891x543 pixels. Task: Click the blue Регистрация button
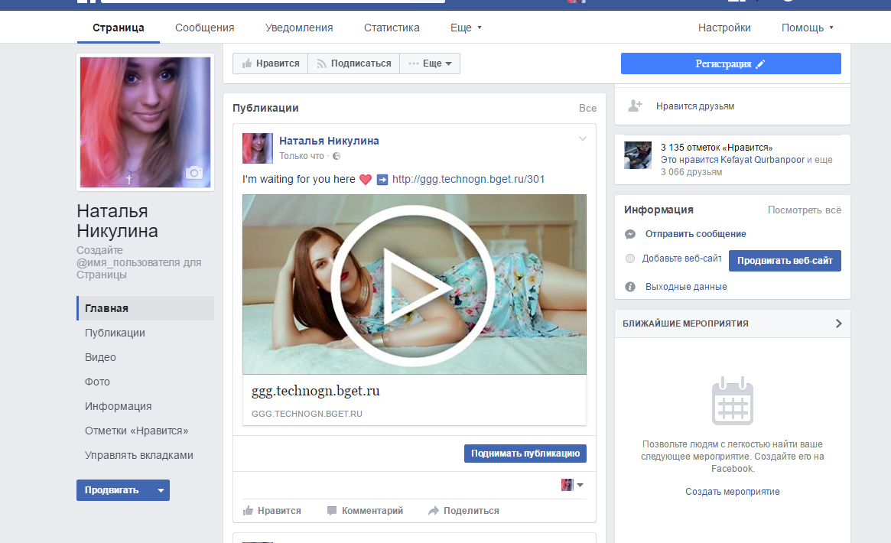point(730,63)
